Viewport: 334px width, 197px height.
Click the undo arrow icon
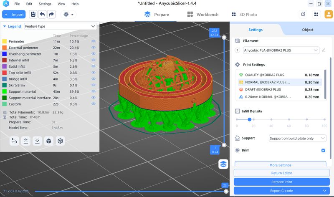click(x=42, y=14)
